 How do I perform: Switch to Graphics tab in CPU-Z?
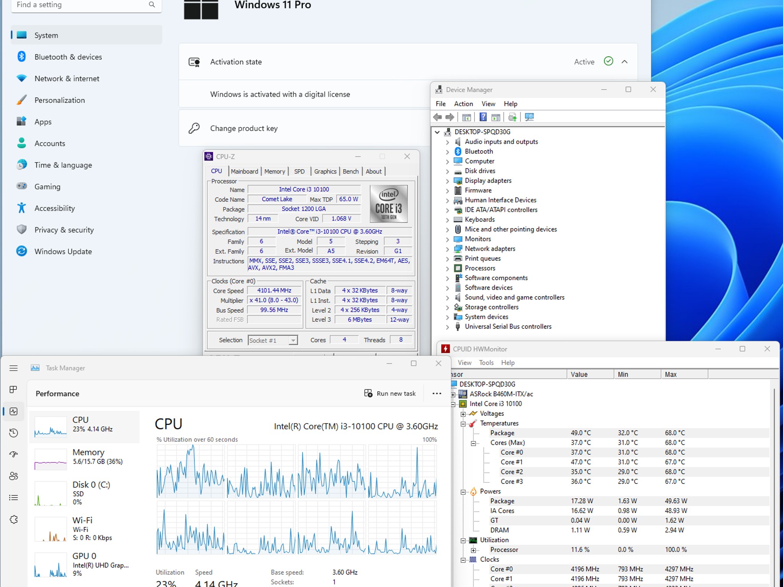coord(325,171)
